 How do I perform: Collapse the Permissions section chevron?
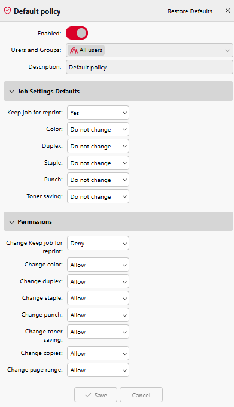tap(12, 222)
